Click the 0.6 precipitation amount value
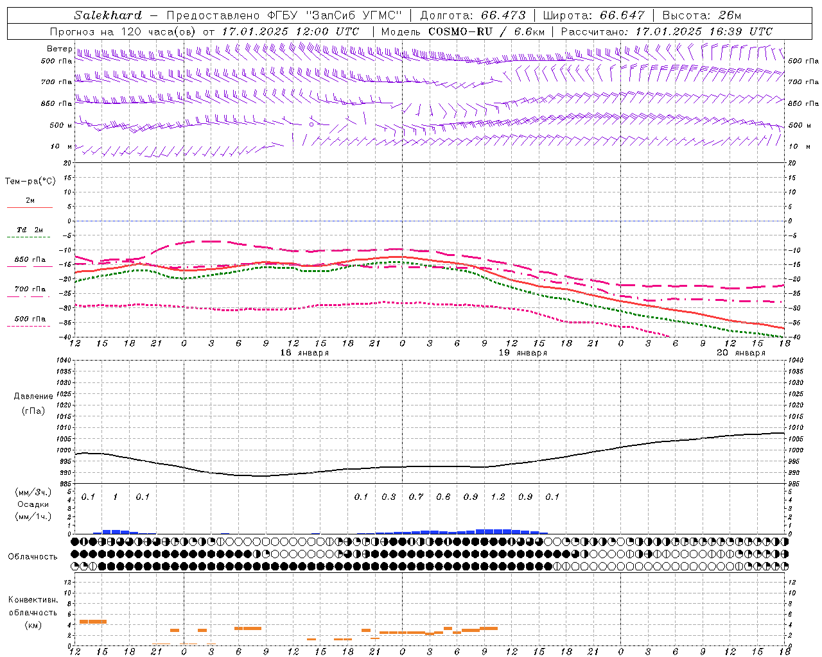The image size is (822, 657). pyautogui.click(x=443, y=497)
